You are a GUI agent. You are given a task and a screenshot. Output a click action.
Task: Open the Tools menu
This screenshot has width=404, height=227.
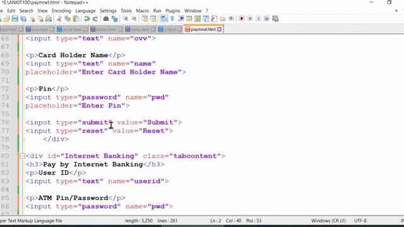(x=126, y=11)
